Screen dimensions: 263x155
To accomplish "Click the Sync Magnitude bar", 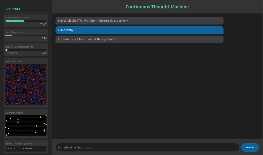I will 26,36.
